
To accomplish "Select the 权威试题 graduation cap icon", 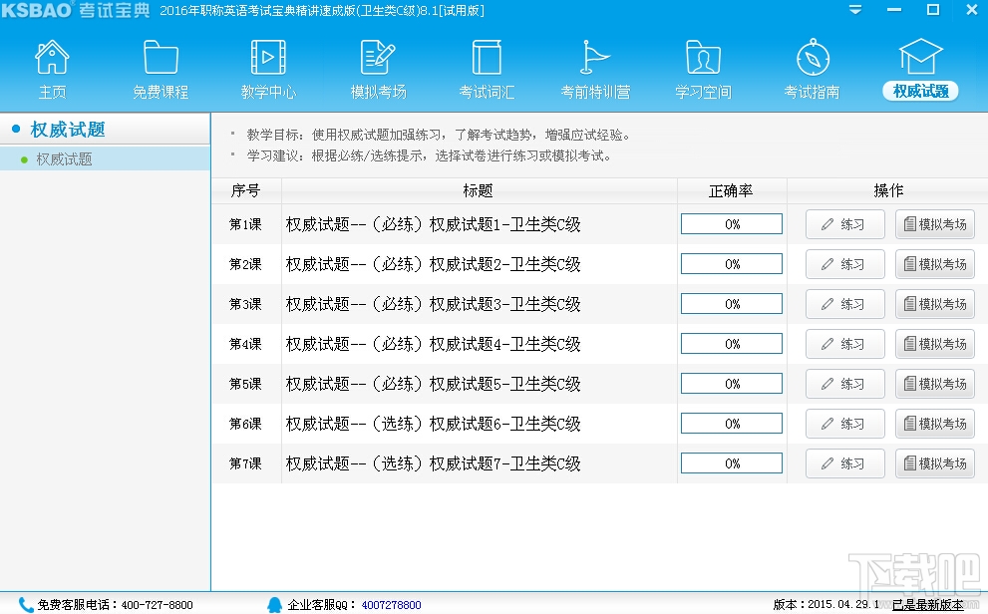I will 920,57.
